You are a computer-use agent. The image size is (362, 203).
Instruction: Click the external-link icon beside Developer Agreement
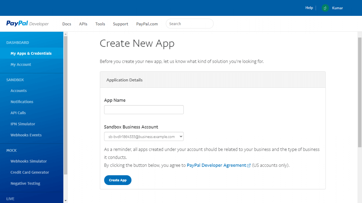(x=249, y=165)
